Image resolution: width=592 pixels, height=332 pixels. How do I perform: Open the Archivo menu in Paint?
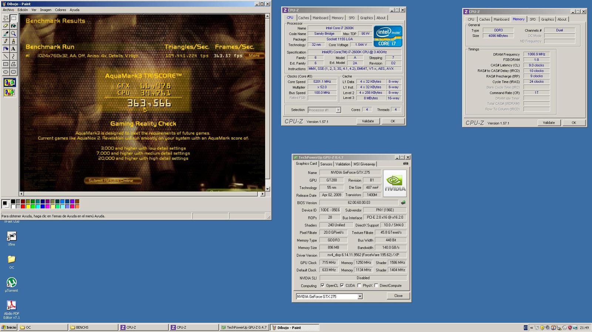[x=9, y=10]
